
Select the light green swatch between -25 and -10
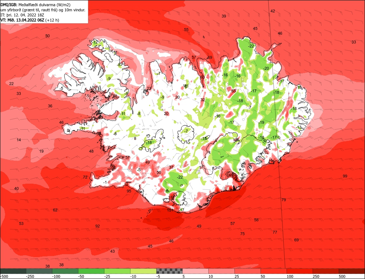118,271
